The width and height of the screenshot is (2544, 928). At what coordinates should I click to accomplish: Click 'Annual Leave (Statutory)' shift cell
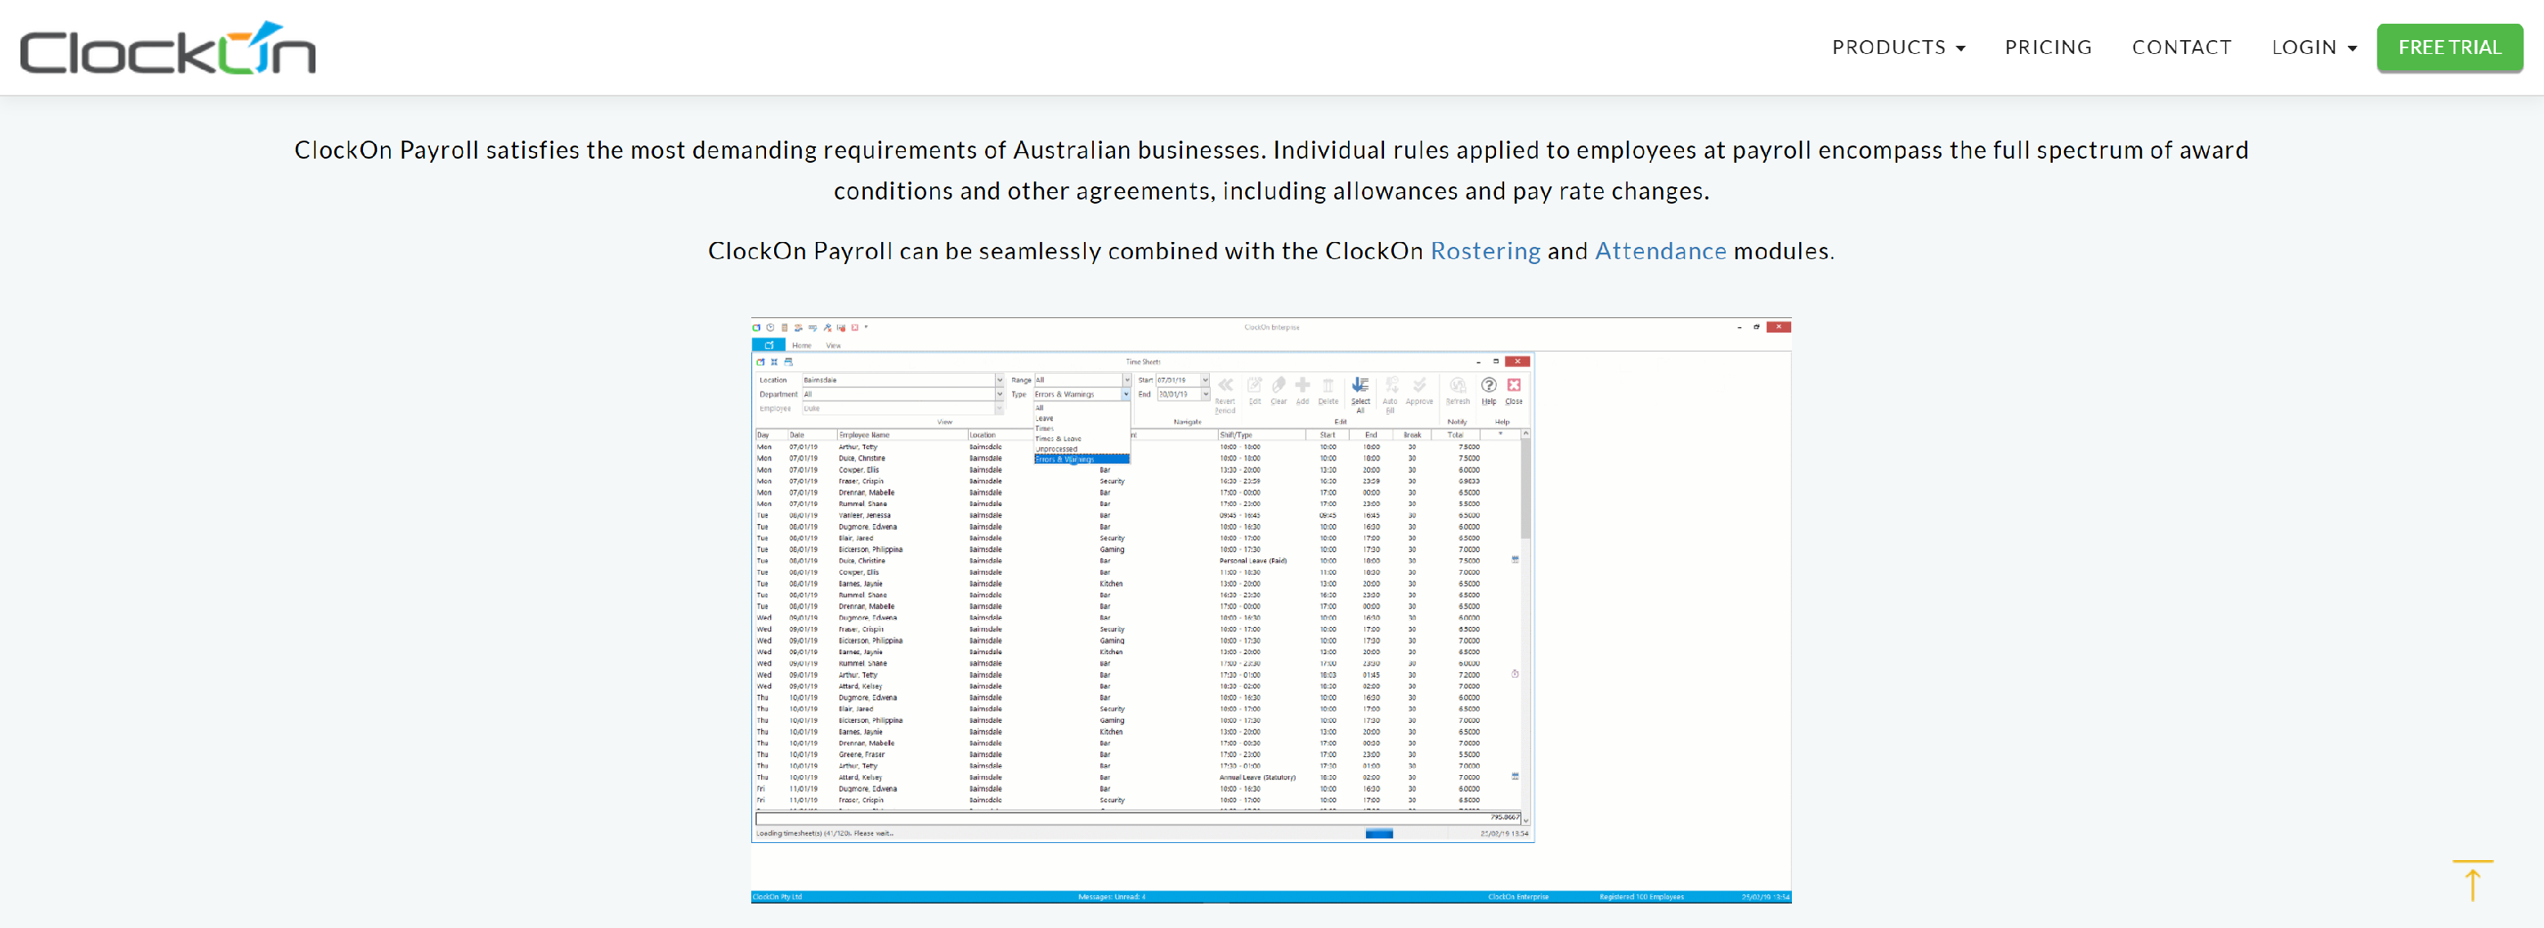(x=1257, y=778)
